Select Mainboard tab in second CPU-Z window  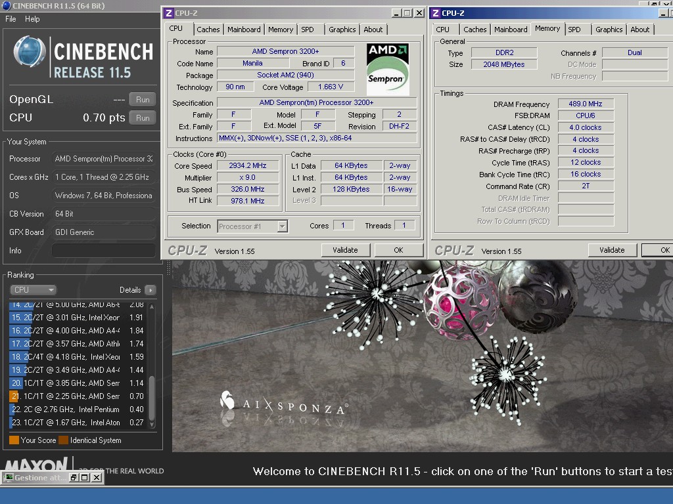(511, 30)
